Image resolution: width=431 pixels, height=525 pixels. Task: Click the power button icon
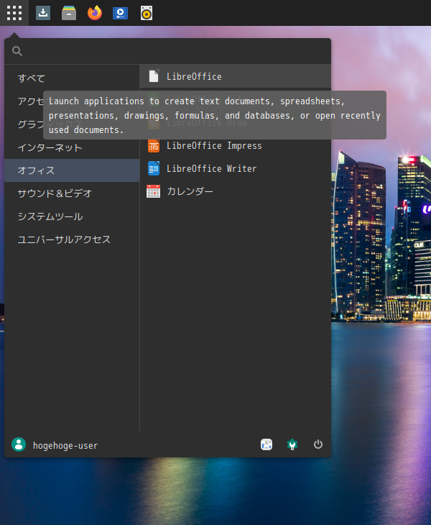click(x=318, y=444)
